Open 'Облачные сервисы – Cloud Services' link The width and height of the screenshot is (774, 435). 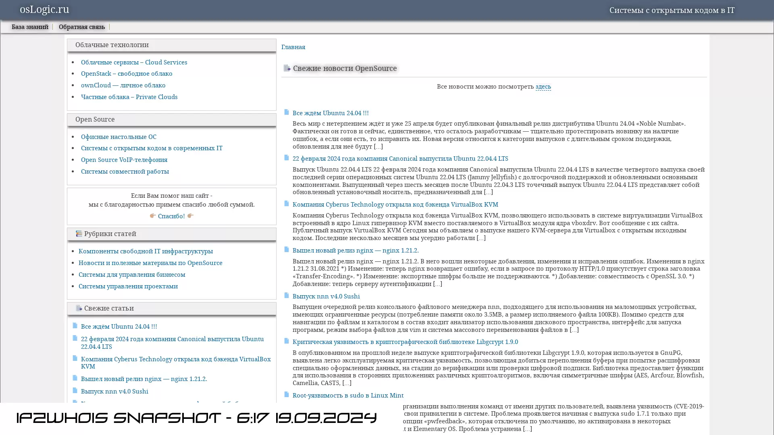(134, 62)
